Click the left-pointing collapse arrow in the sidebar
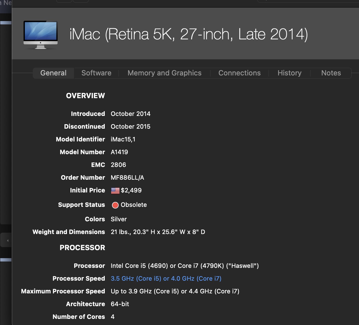The width and height of the screenshot is (359, 325). pos(8,240)
